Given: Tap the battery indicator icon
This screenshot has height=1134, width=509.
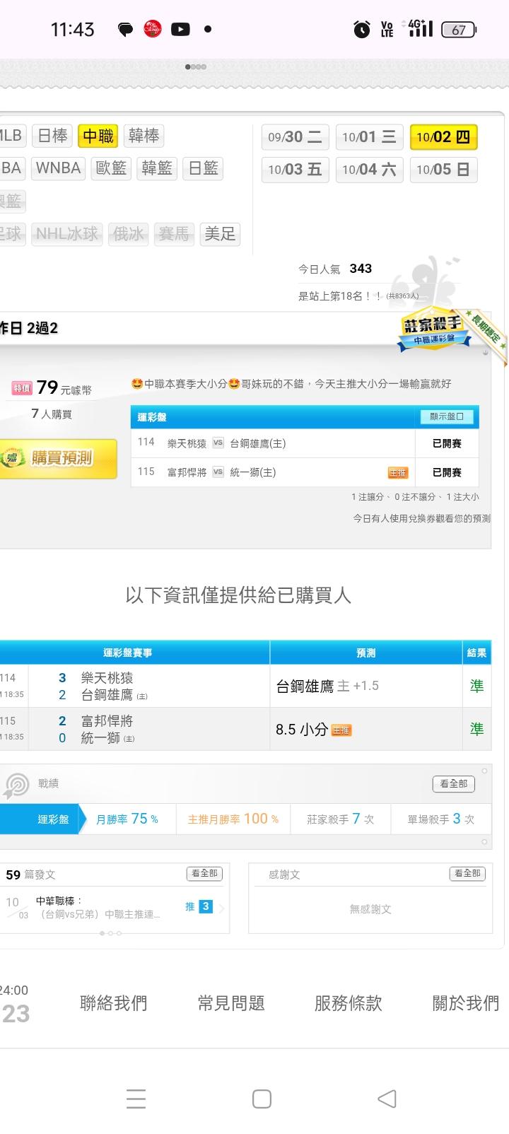Looking at the screenshot, I should click(x=459, y=30).
